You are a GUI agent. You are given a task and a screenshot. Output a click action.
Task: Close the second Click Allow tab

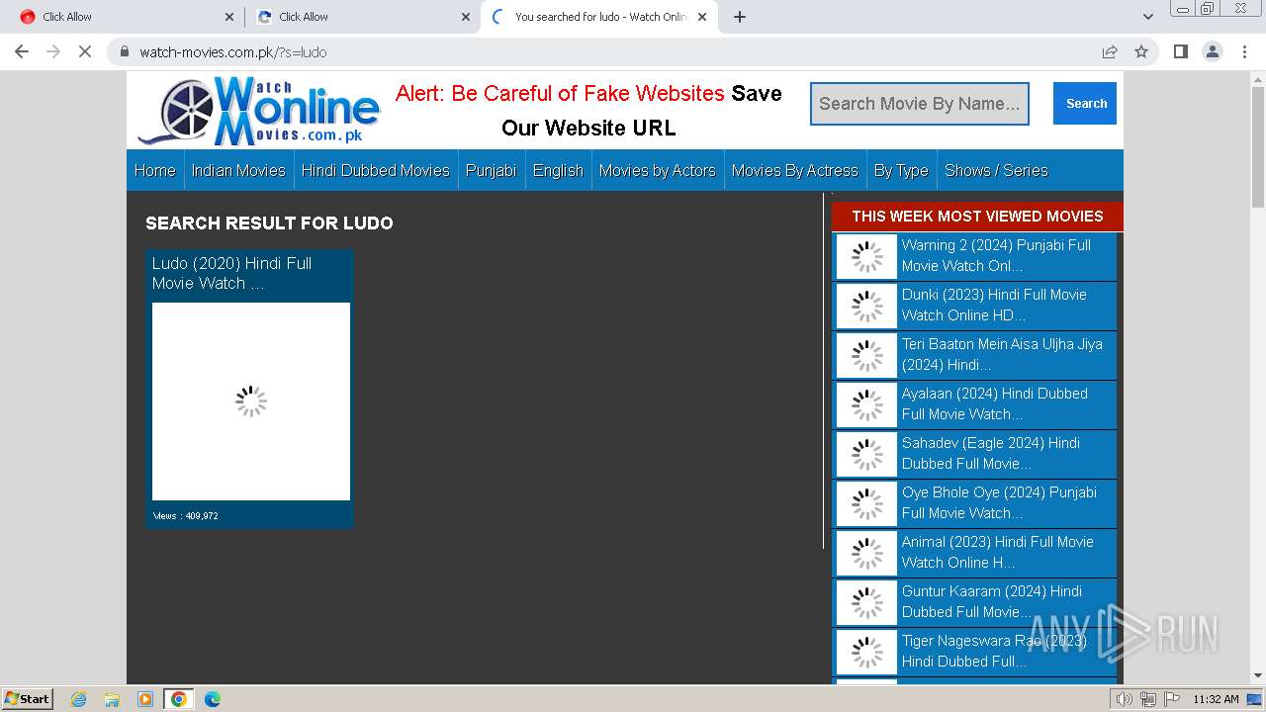[466, 17]
